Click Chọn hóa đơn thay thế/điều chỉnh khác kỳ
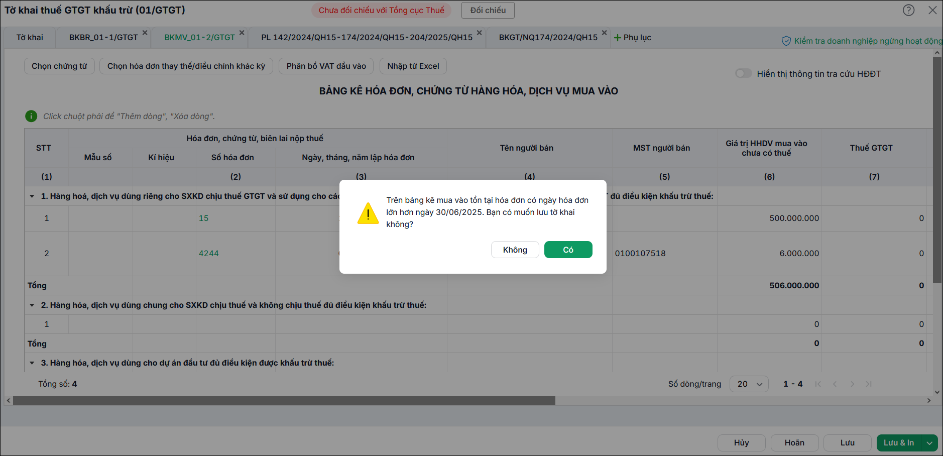 click(x=186, y=66)
